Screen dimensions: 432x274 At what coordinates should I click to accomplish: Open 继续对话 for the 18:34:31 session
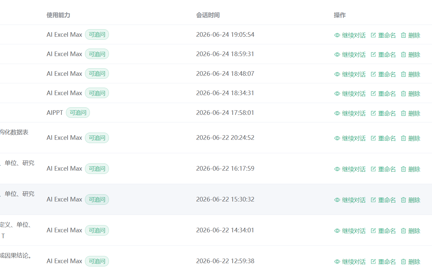pyautogui.click(x=350, y=94)
